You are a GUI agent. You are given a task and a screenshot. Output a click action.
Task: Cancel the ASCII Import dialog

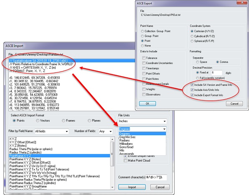(x=160, y=187)
